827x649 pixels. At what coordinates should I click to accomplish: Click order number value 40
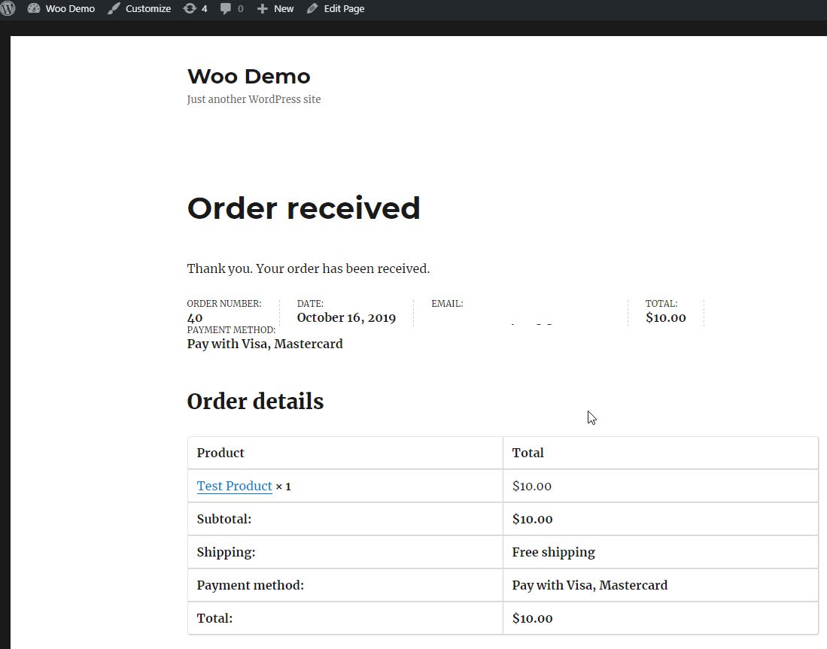point(195,318)
